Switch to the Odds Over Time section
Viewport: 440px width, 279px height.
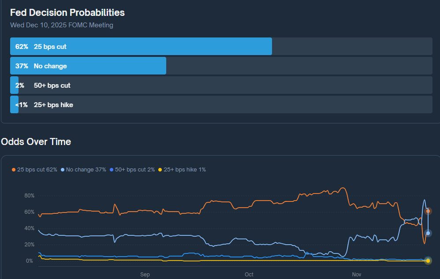(36, 141)
